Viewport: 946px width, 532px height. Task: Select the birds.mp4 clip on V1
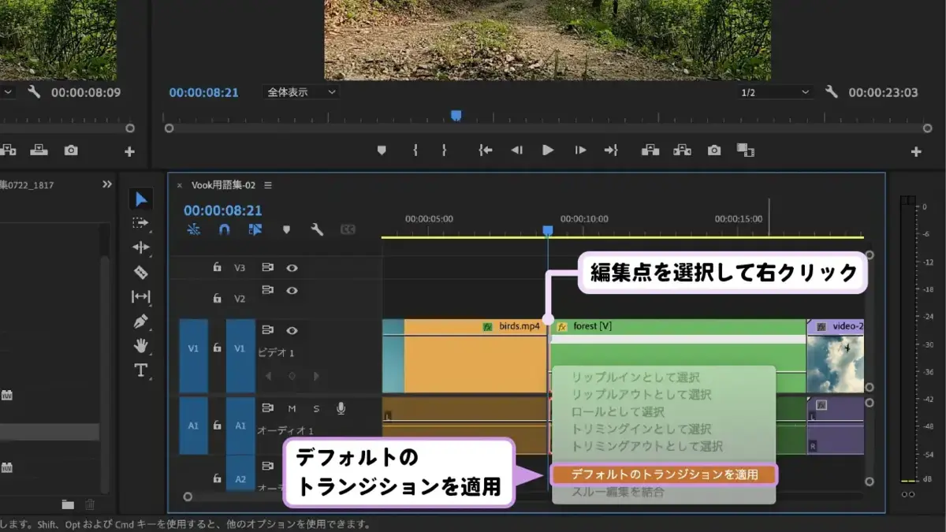pyautogui.click(x=475, y=356)
